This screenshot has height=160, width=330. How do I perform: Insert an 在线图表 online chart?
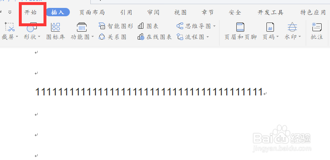[155, 37]
